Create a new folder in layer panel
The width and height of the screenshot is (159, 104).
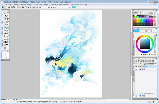[x=141, y=61]
